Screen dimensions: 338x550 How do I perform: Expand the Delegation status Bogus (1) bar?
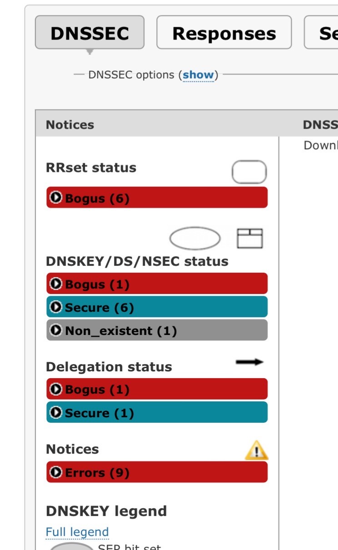point(157,389)
